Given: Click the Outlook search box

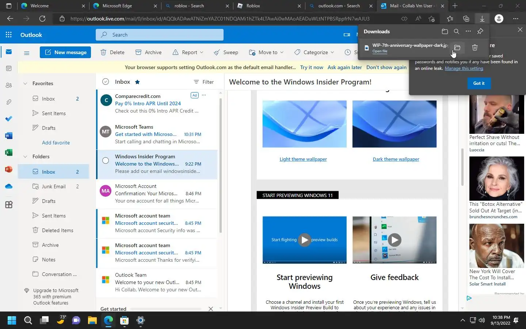Looking at the screenshot, I should pyautogui.click(x=160, y=35).
